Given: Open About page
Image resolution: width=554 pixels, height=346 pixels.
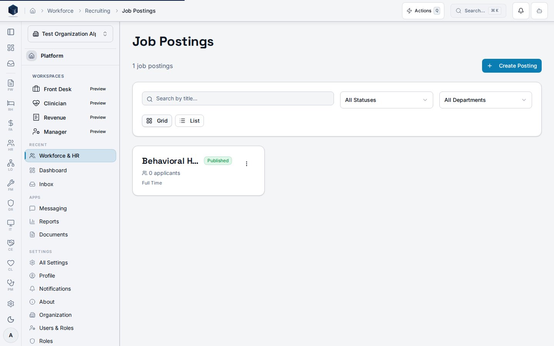Looking at the screenshot, I should [70, 302].
